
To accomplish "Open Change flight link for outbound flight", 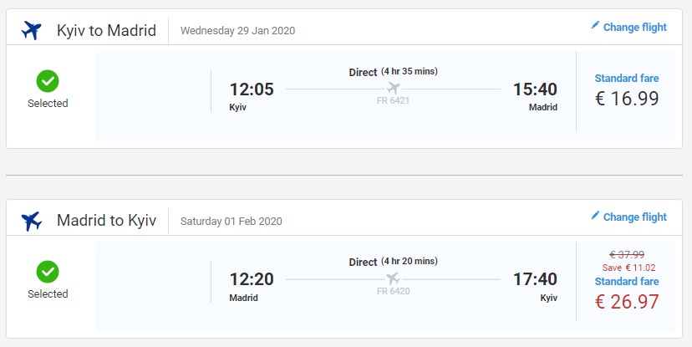I will click(x=634, y=27).
